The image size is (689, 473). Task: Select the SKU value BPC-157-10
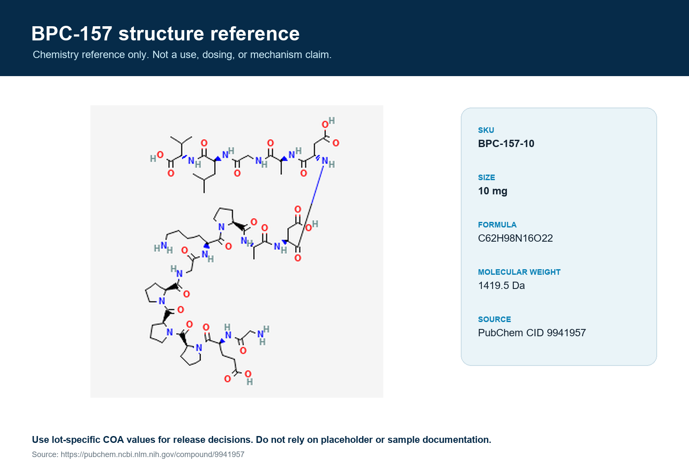point(506,144)
